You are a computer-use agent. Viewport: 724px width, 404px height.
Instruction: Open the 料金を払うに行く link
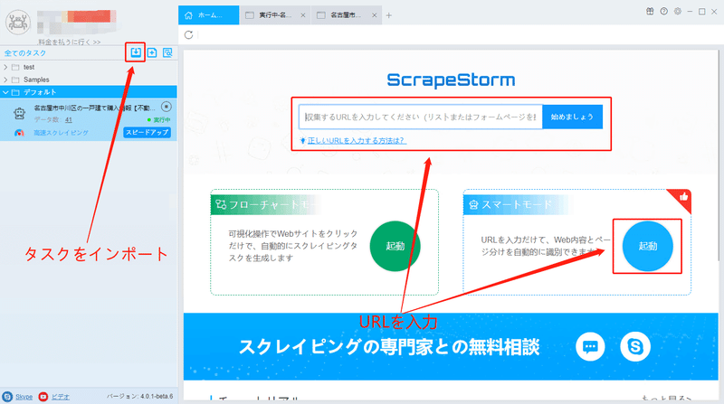click(70, 42)
